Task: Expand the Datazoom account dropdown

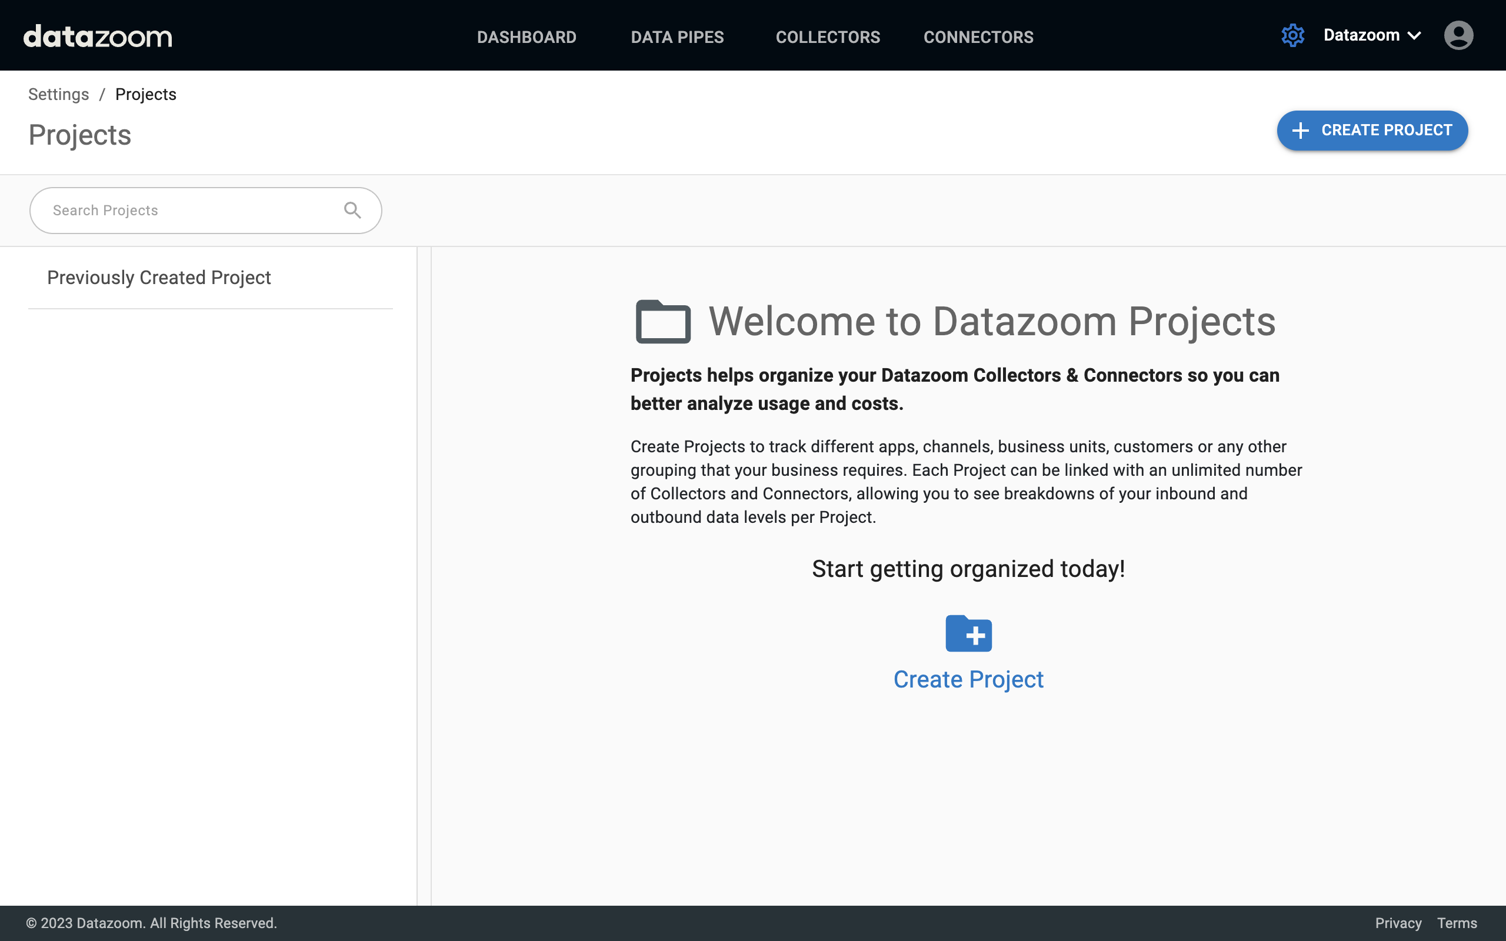Action: [x=1372, y=35]
